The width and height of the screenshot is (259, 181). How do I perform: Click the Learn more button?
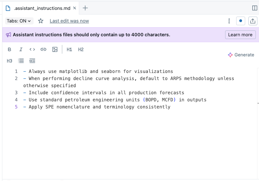[x=240, y=35]
